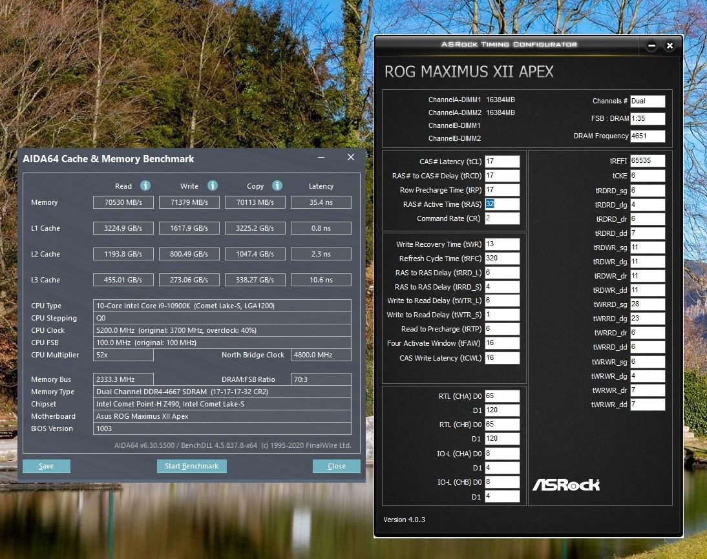Click ChannelA-DIMM1 16384MB entry
Image resolution: width=707 pixels, height=559 pixels.
[471, 100]
